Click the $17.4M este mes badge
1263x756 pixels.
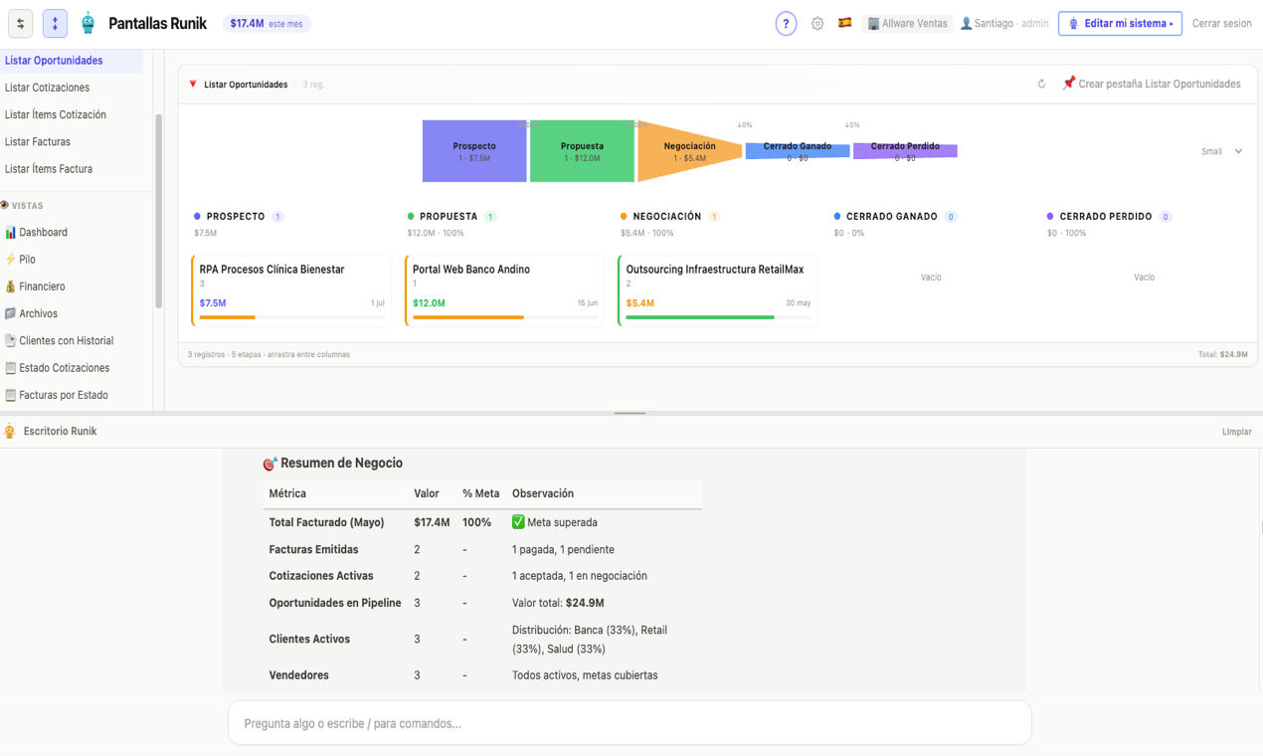coord(267,24)
